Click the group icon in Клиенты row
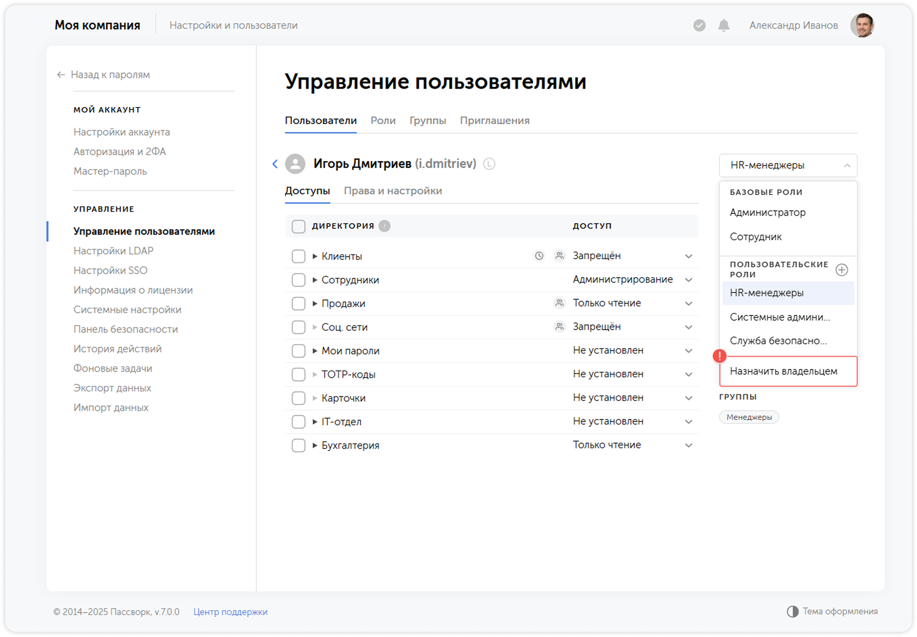The image size is (917, 637). tap(560, 256)
